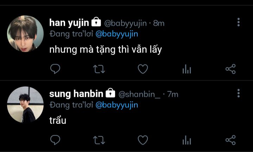Share sung hanbin's tweet
The image size is (253, 152).
point(230,140)
